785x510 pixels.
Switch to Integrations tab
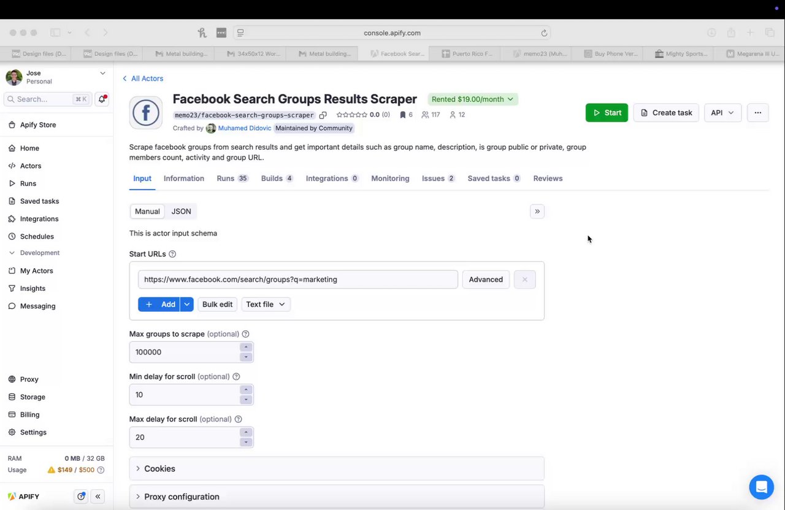[x=332, y=179]
